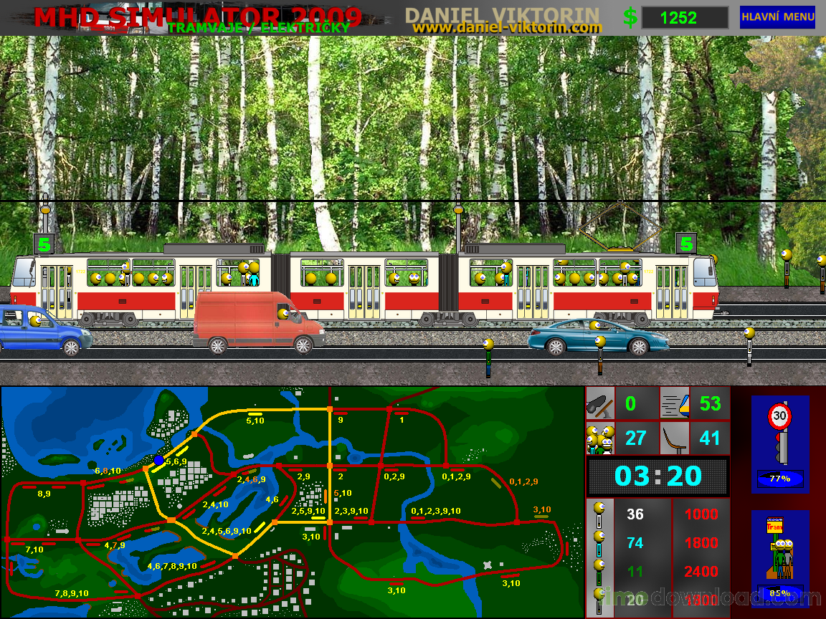Visit the www.daniel-viktorin.com link
The image size is (826, 619).
tap(507, 28)
